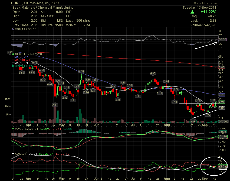Viewport: 230px width, 181px height.
Task: Click the white line swatch before ADX(14)
Action: pyautogui.click(x=13, y=154)
